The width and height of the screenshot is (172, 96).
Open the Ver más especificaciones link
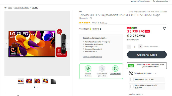92,57
